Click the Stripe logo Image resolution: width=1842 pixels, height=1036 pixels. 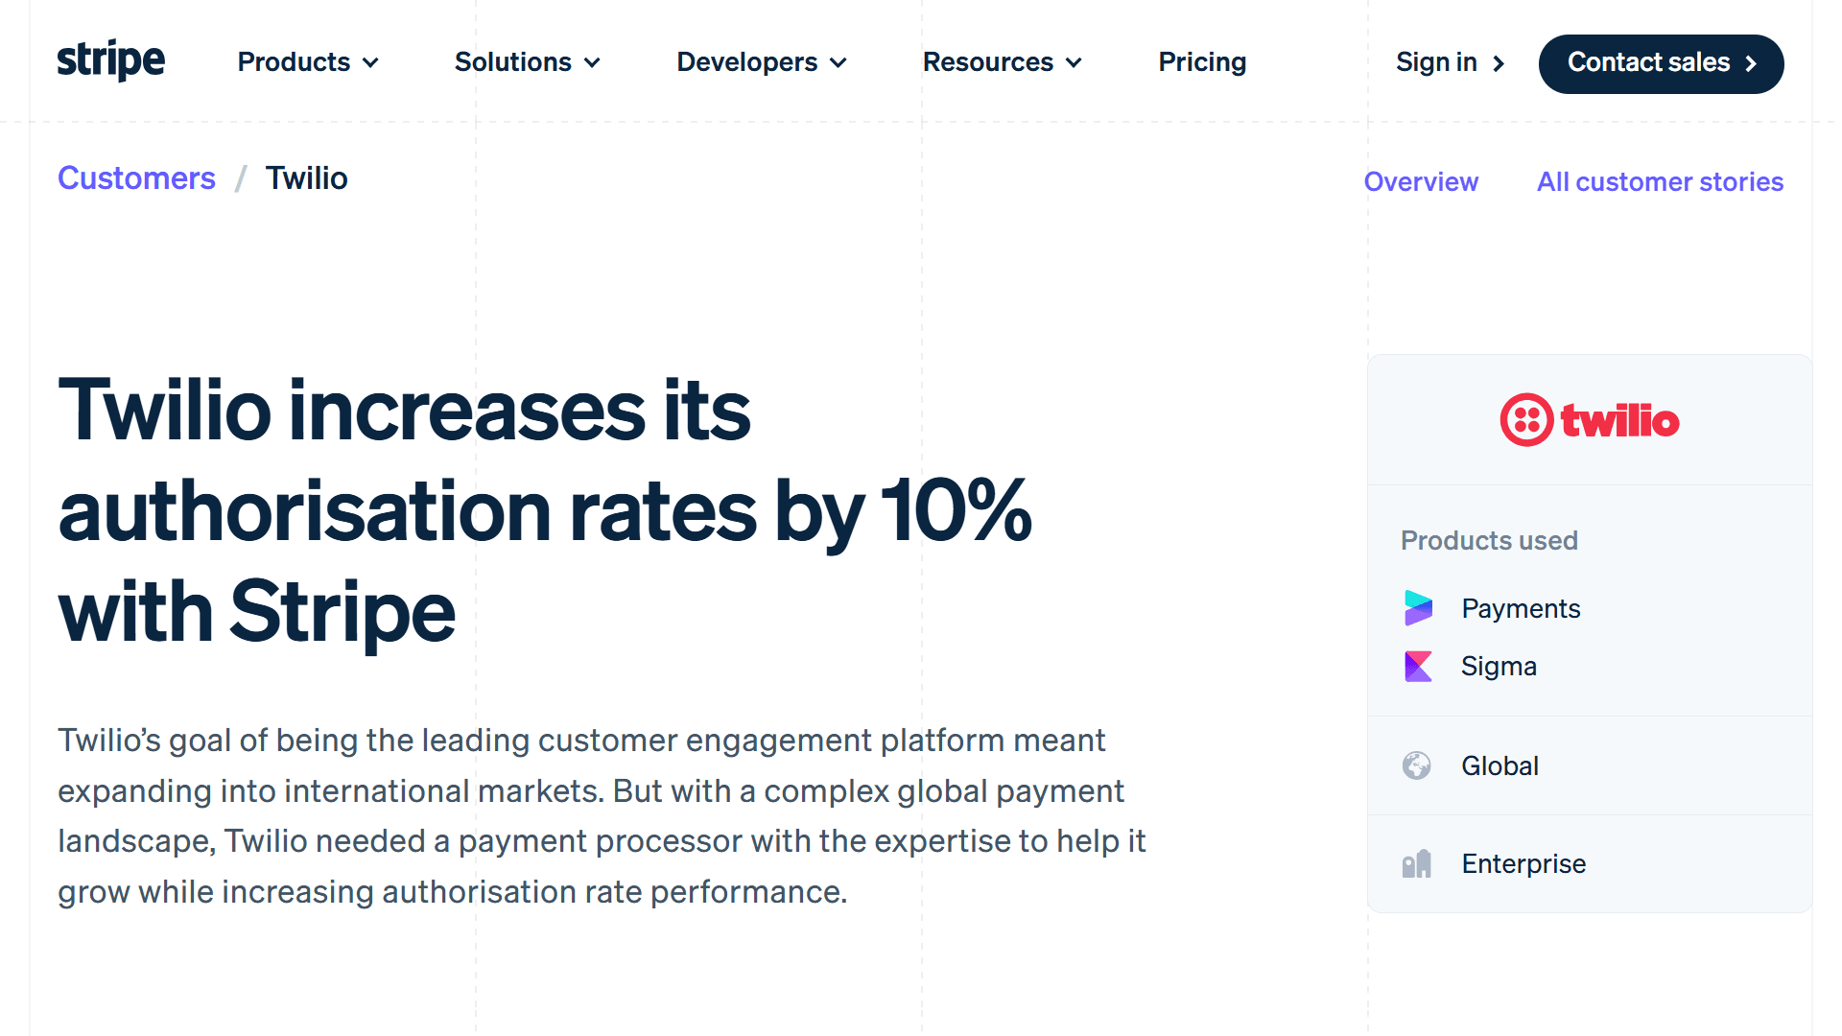(x=110, y=61)
